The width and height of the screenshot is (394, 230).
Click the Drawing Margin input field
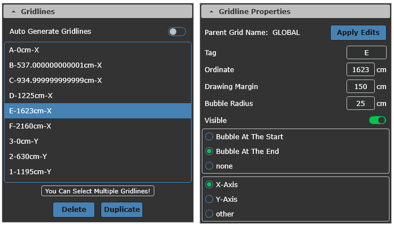[361, 87]
